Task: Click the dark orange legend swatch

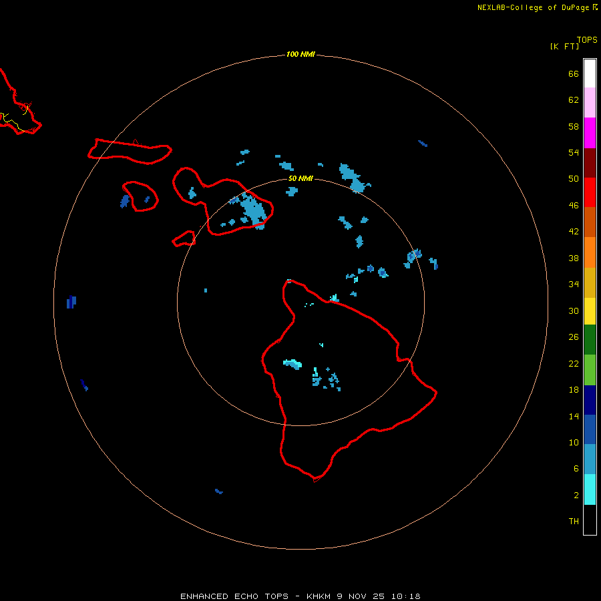Action: click(x=590, y=222)
